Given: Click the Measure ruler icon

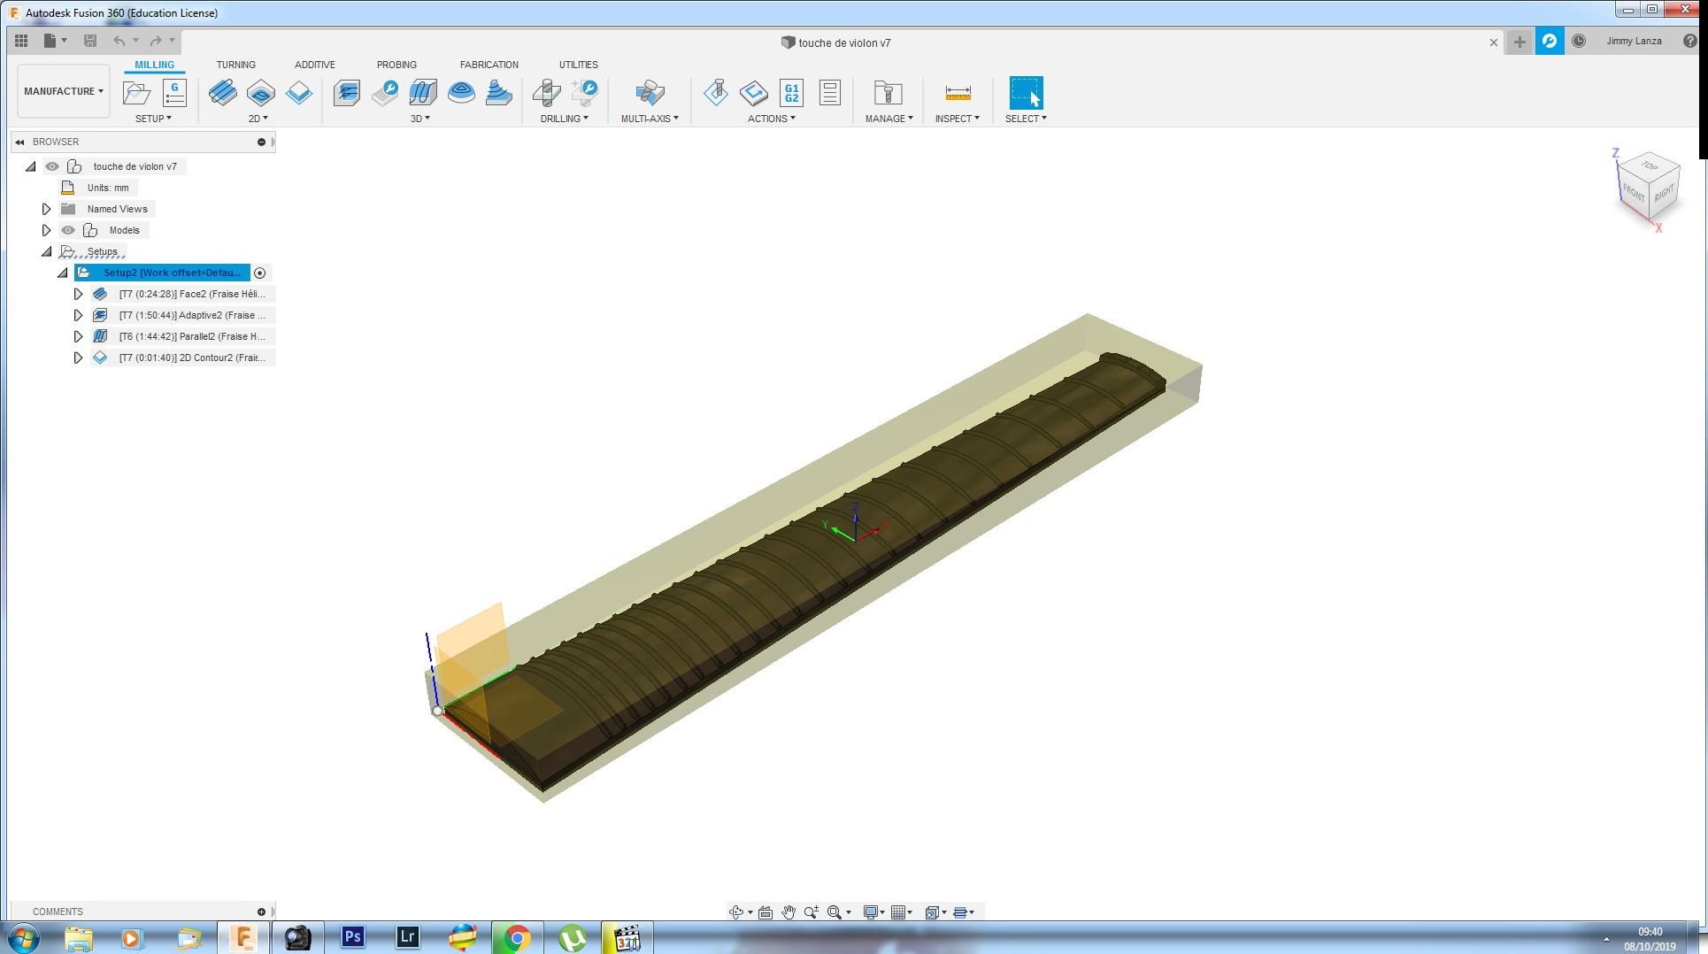Looking at the screenshot, I should [x=958, y=93].
